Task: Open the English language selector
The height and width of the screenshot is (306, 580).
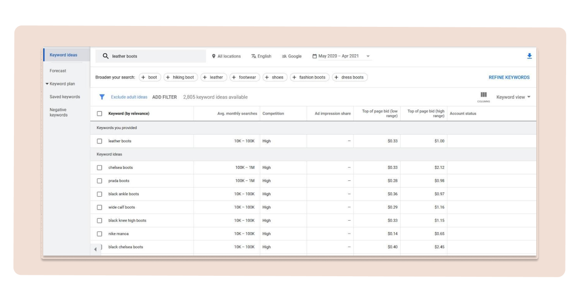Action: point(261,56)
